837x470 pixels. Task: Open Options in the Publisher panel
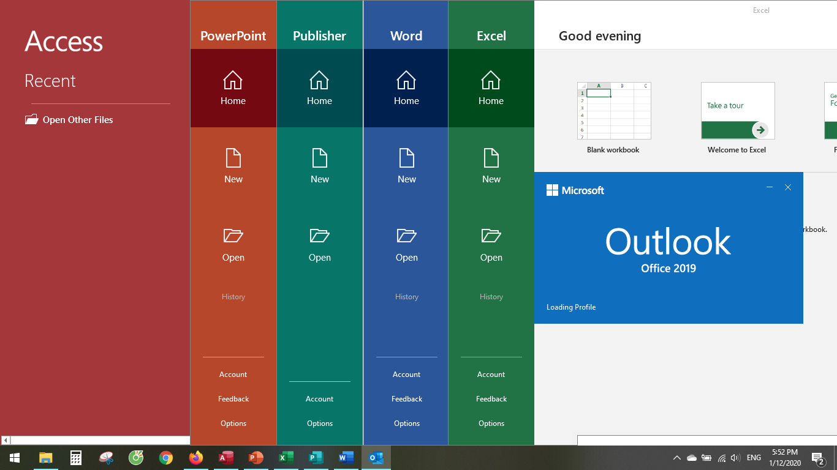coord(319,423)
